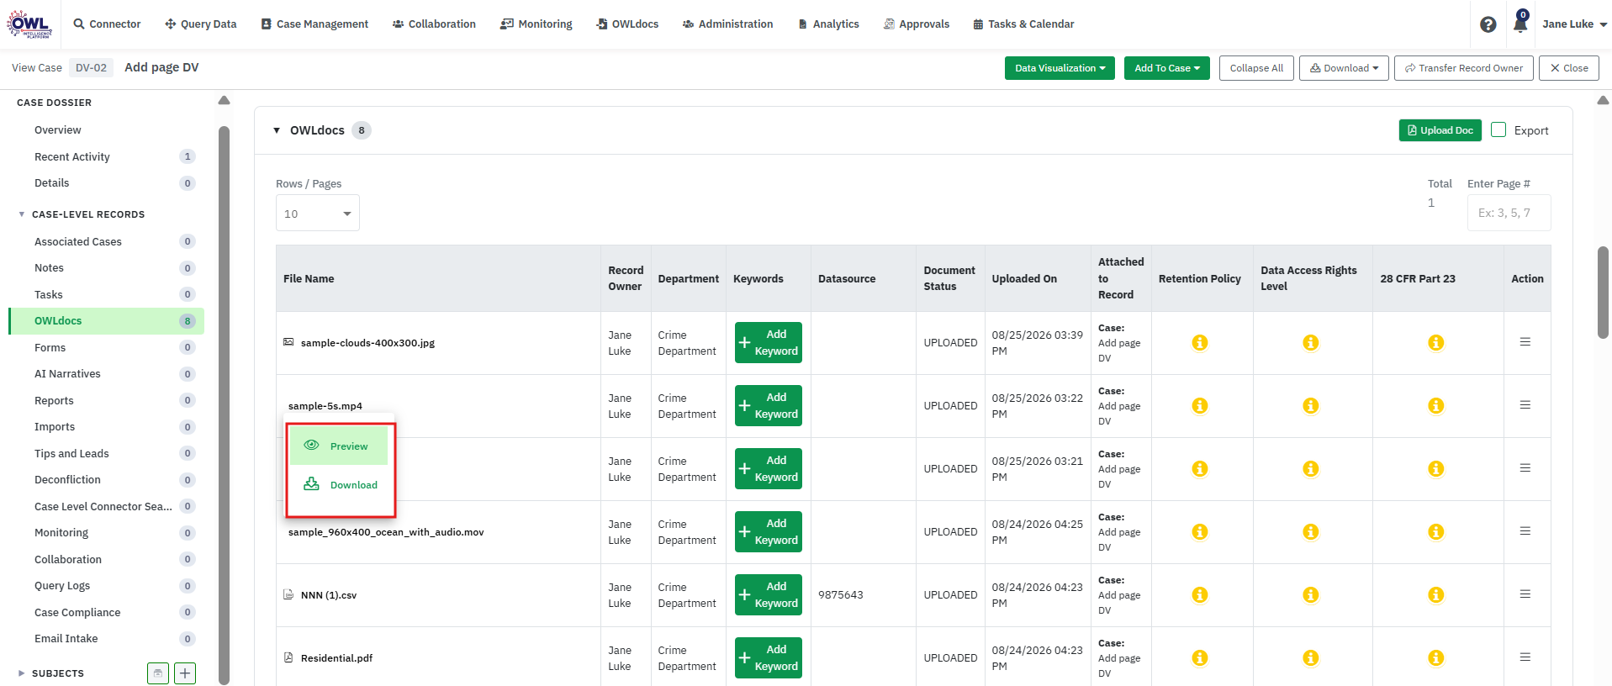This screenshot has height=686, width=1612.
Task: Click the PDF file icon for Residential.pdf
Action: [288, 657]
